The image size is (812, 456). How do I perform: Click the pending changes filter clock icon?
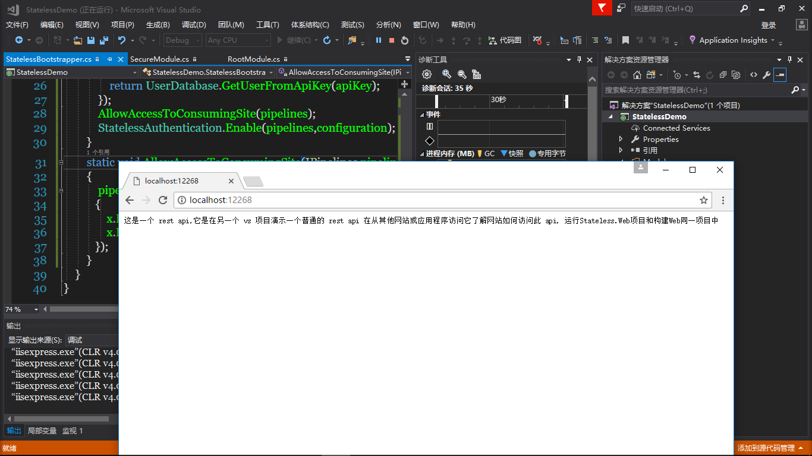677,75
